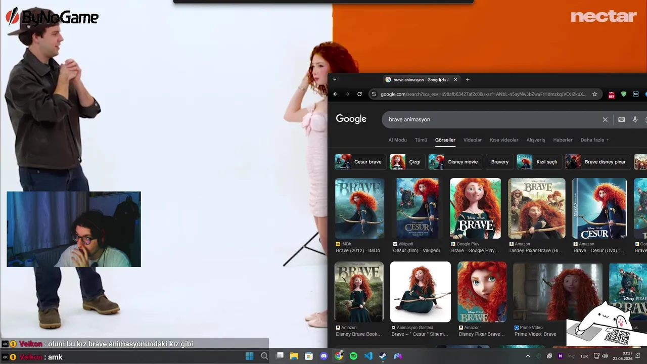Go back in the browser

[335, 94]
